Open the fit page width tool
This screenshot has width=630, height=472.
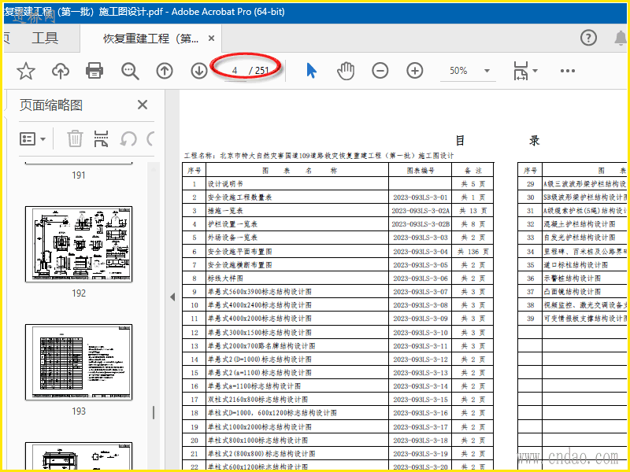click(x=521, y=71)
